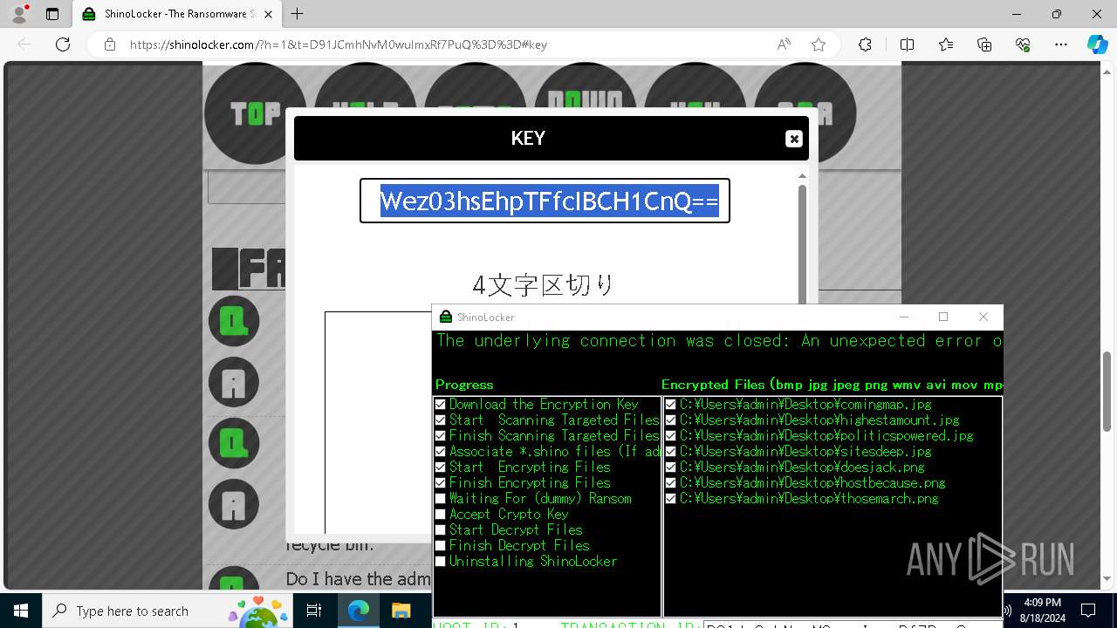1117x628 pixels.
Task: Open Task View on taskbar
Action: click(x=315, y=611)
